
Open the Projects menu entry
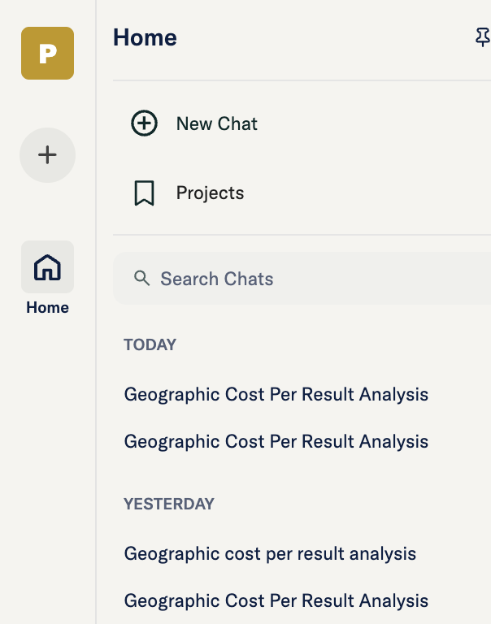(210, 193)
